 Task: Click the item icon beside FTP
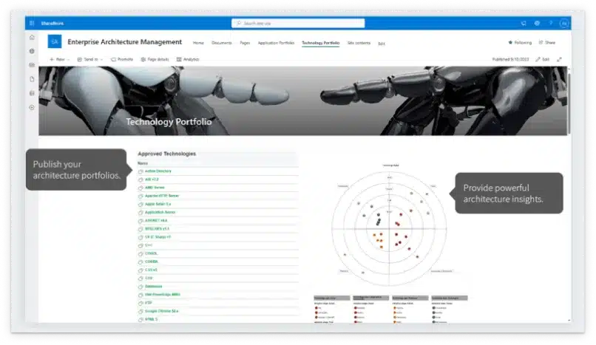(140, 303)
